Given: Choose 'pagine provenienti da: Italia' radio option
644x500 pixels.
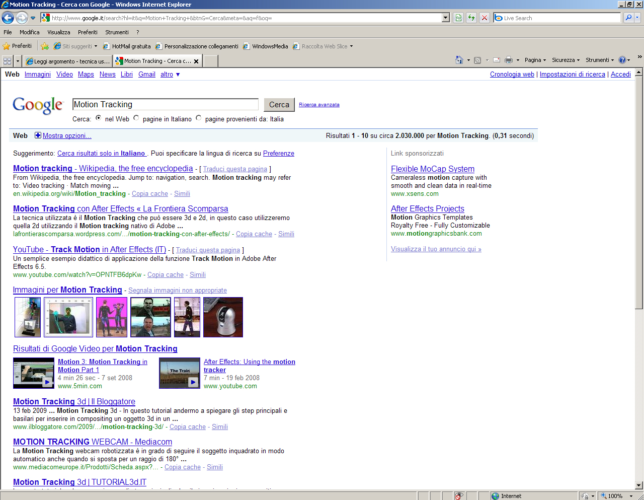Looking at the screenshot, I should point(198,118).
